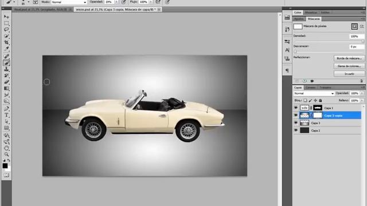Select the Crop tool
Screen dimensions: 367x206
tap(6, 42)
